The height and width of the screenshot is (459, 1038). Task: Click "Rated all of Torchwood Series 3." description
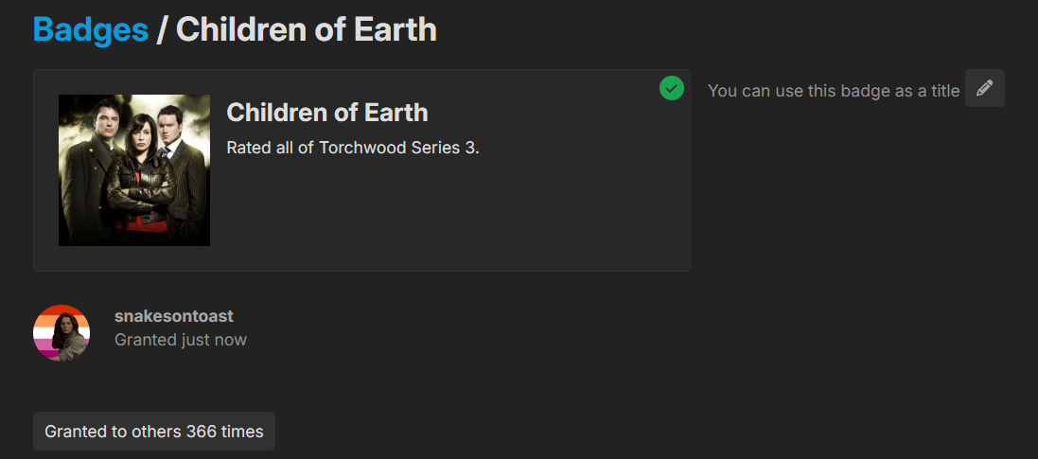click(x=353, y=147)
